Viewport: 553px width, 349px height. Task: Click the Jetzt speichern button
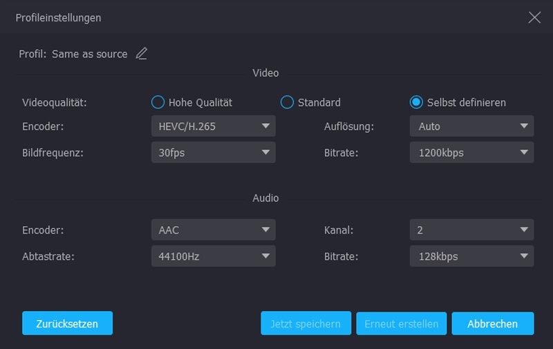click(306, 323)
